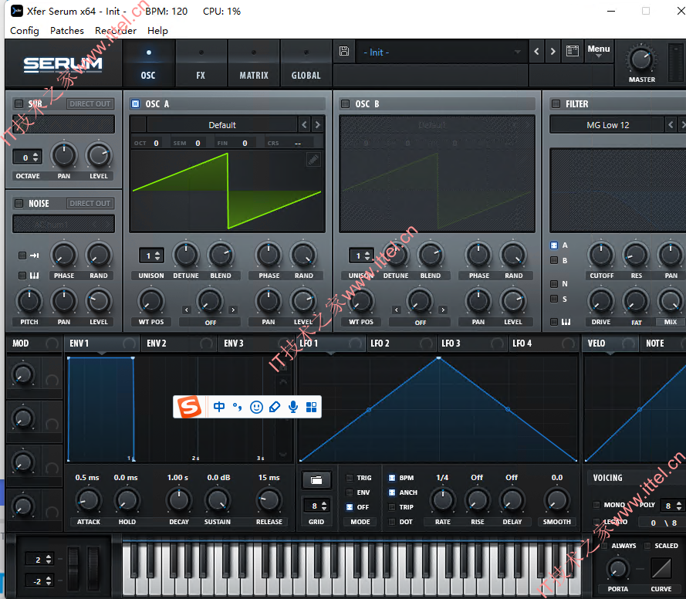Open the preset browser icon next to Menu
This screenshot has height=599, width=686.
tap(573, 51)
